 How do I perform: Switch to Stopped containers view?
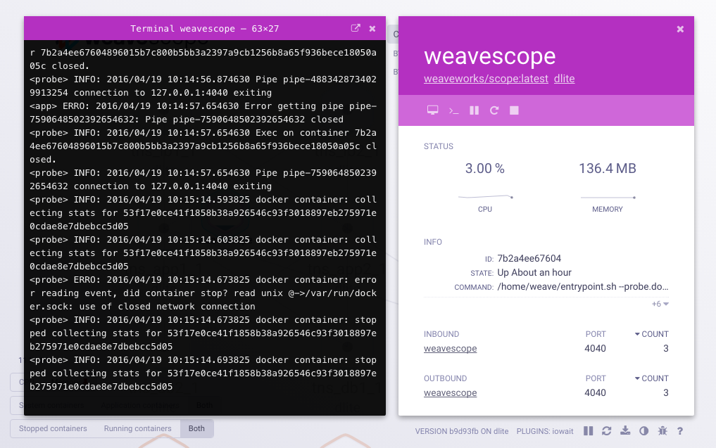(x=52, y=428)
